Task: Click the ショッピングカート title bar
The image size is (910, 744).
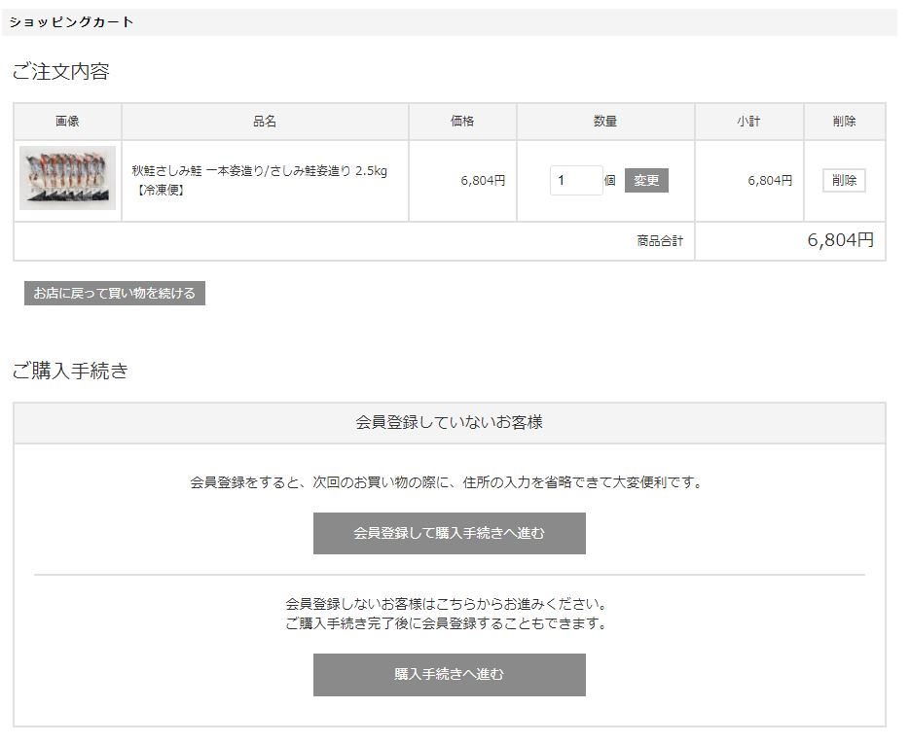Action: [x=72, y=22]
